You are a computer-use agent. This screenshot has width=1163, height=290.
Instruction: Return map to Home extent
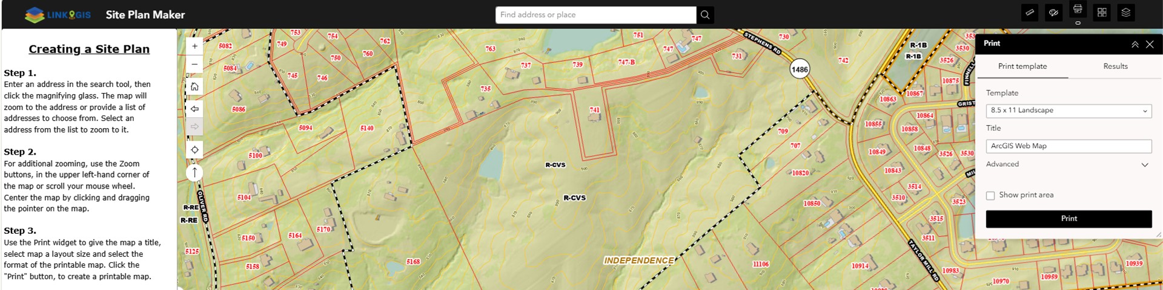pyautogui.click(x=194, y=86)
